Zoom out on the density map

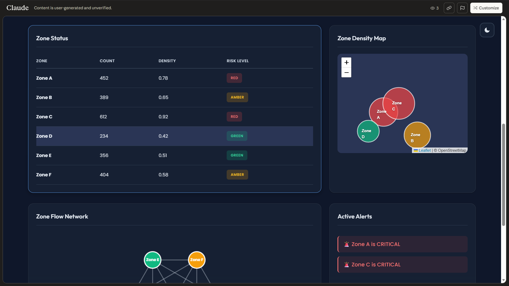[x=346, y=73]
